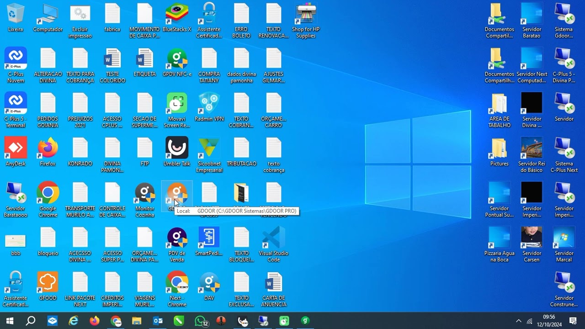Select the CARTA DE ANUENCIA Word document
The height and width of the screenshot is (329, 585).
click(x=274, y=290)
